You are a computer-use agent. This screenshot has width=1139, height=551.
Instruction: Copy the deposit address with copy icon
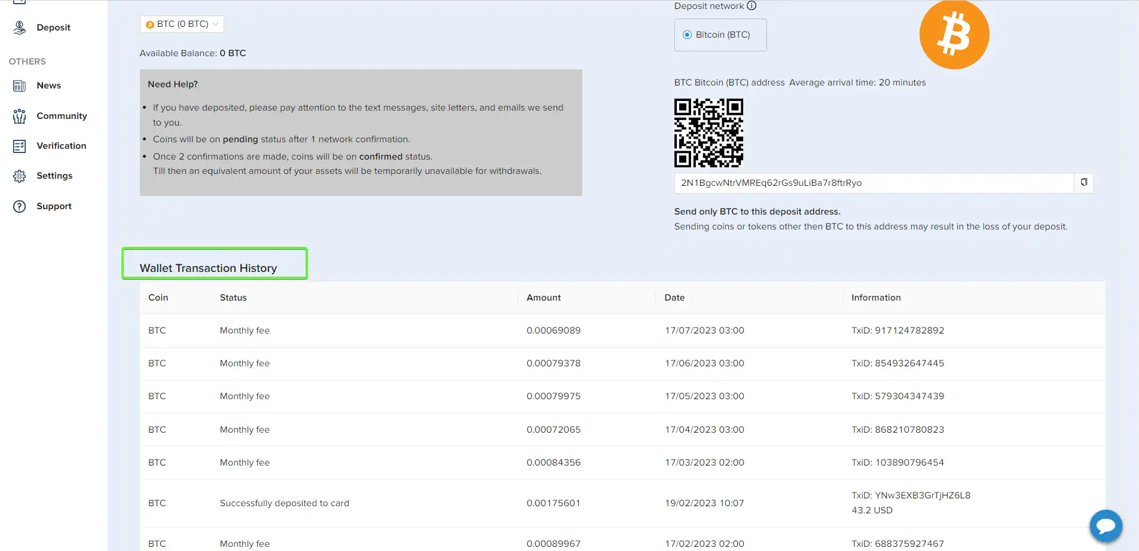coord(1084,182)
